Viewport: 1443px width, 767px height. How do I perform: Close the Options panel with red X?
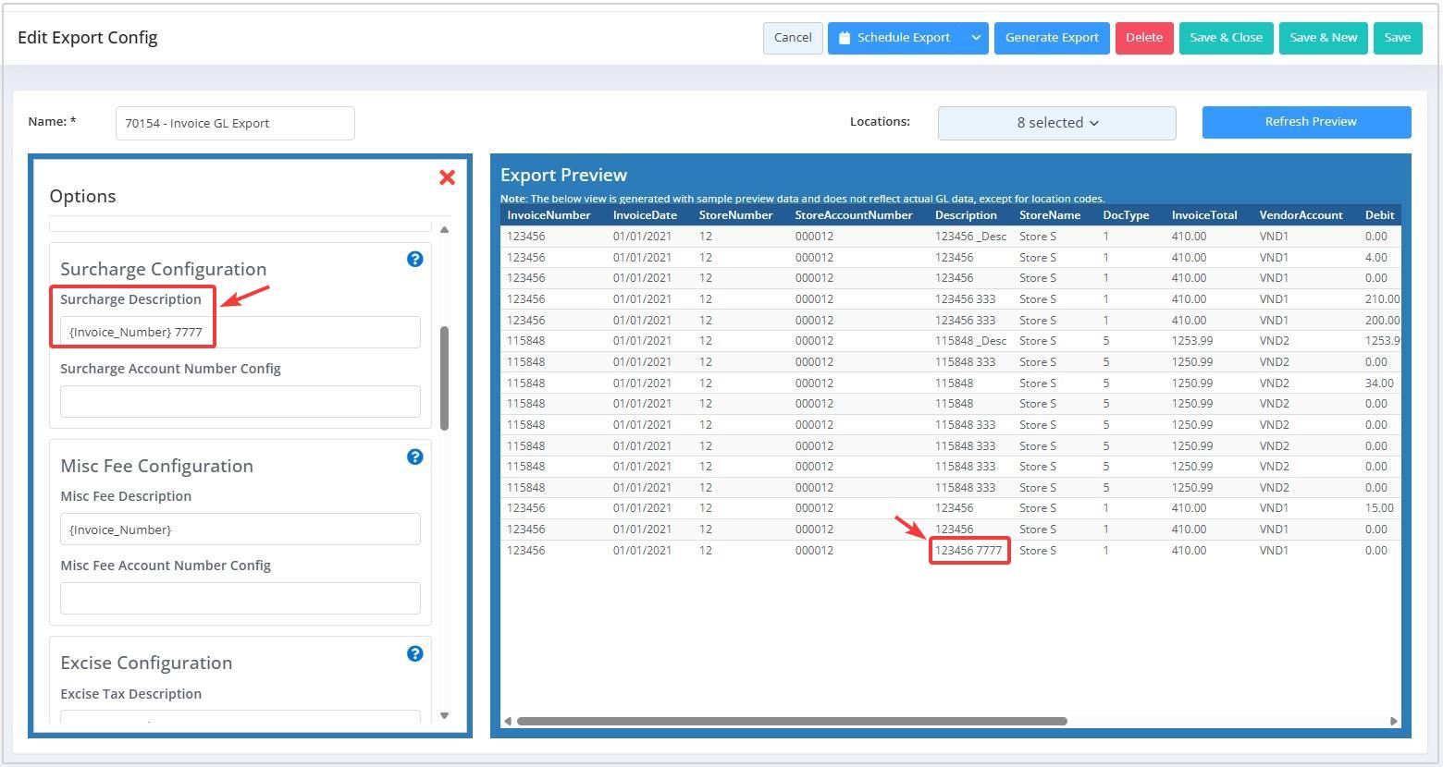[447, 177]
